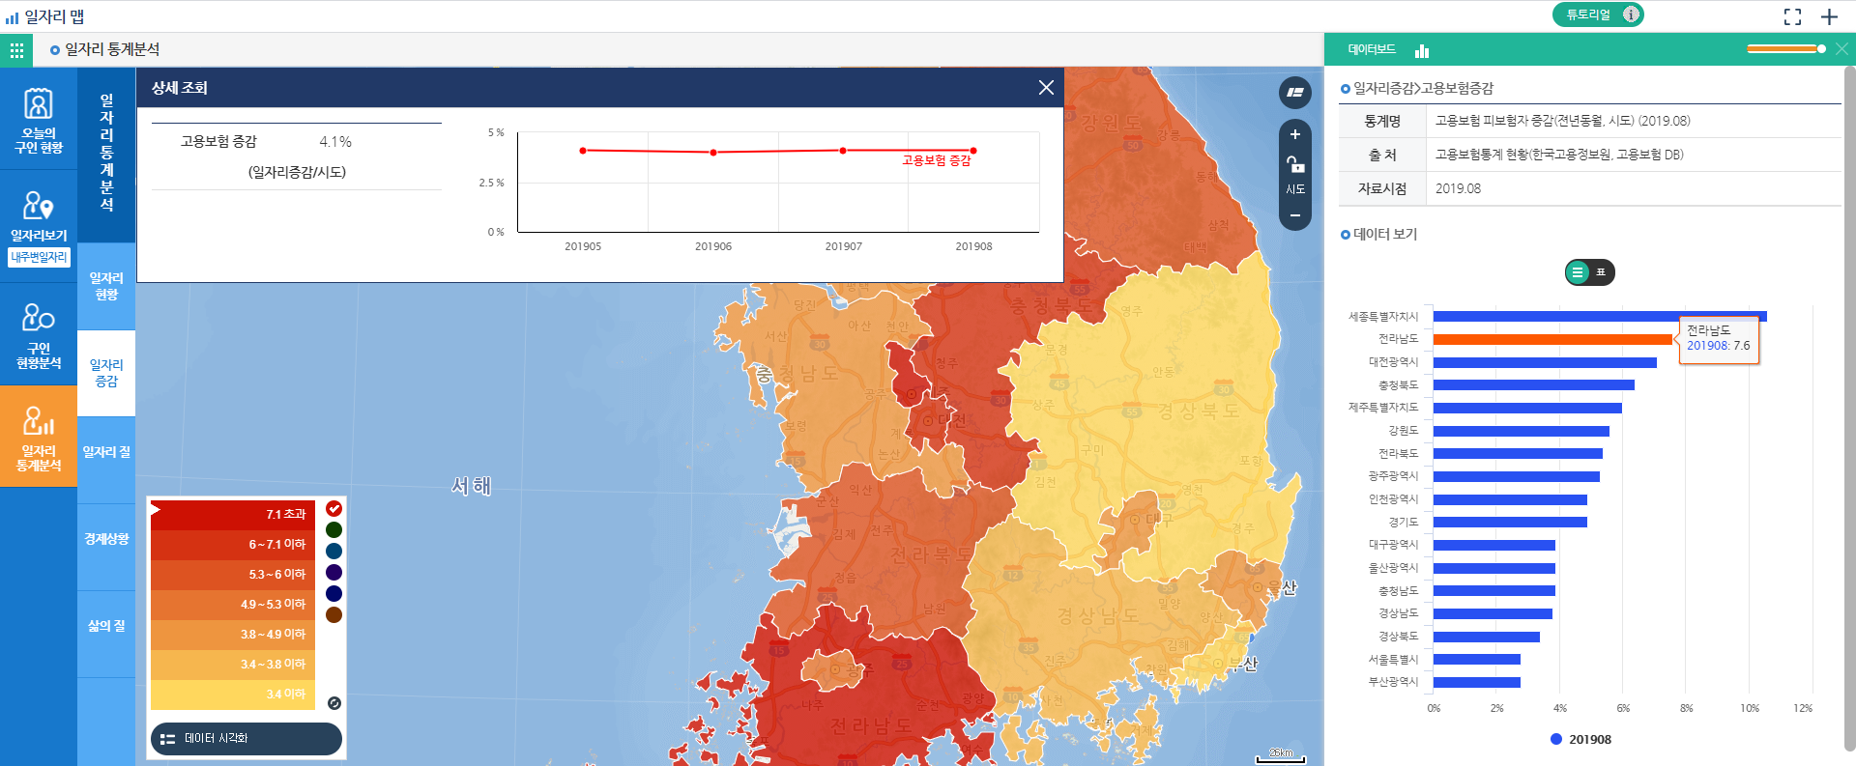Open 오늘의 구인 현황 from the sidebar
This screenshot has width=1856, height=766.
coord(39,120)
